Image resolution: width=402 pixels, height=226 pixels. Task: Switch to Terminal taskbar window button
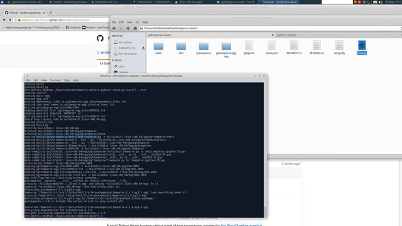pos(279,2)
